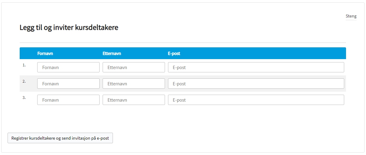Click the Etternavn column header
The image size is (366, 155).
(x=112, y=53)
